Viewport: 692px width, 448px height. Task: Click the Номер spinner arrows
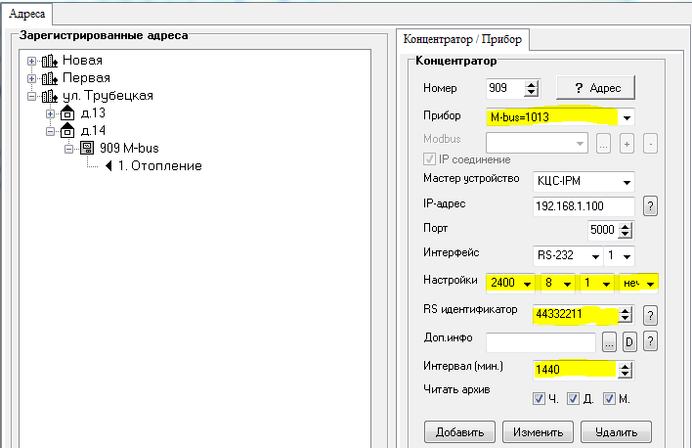coord(532,88)
